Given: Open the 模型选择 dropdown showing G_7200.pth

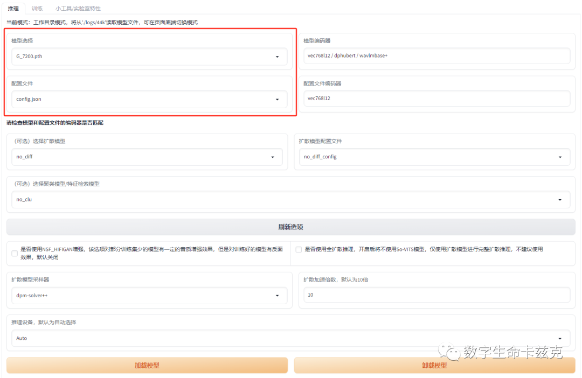Looking at the screenshot, I should [149, 57].
